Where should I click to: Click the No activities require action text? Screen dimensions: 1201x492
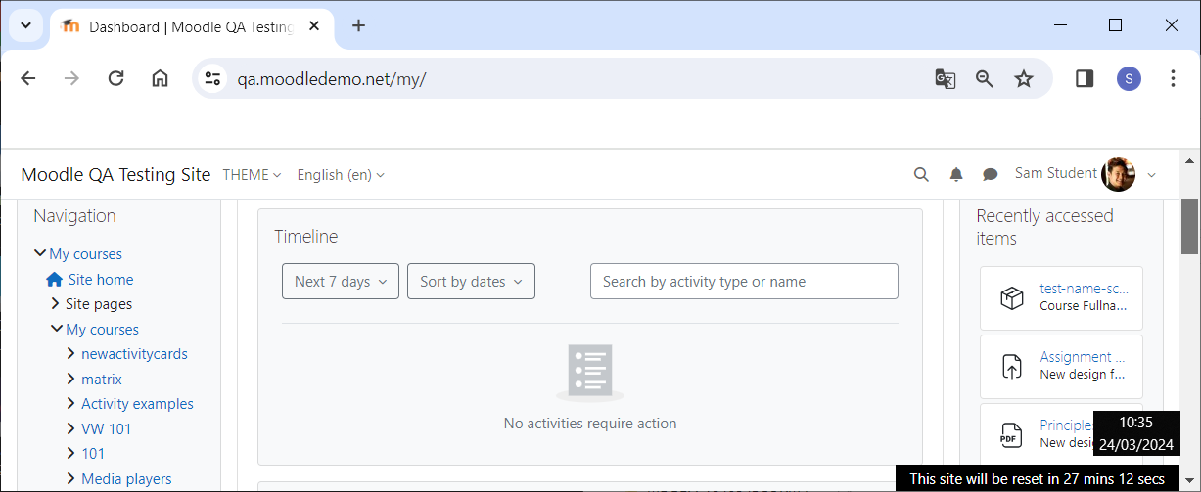590,424
